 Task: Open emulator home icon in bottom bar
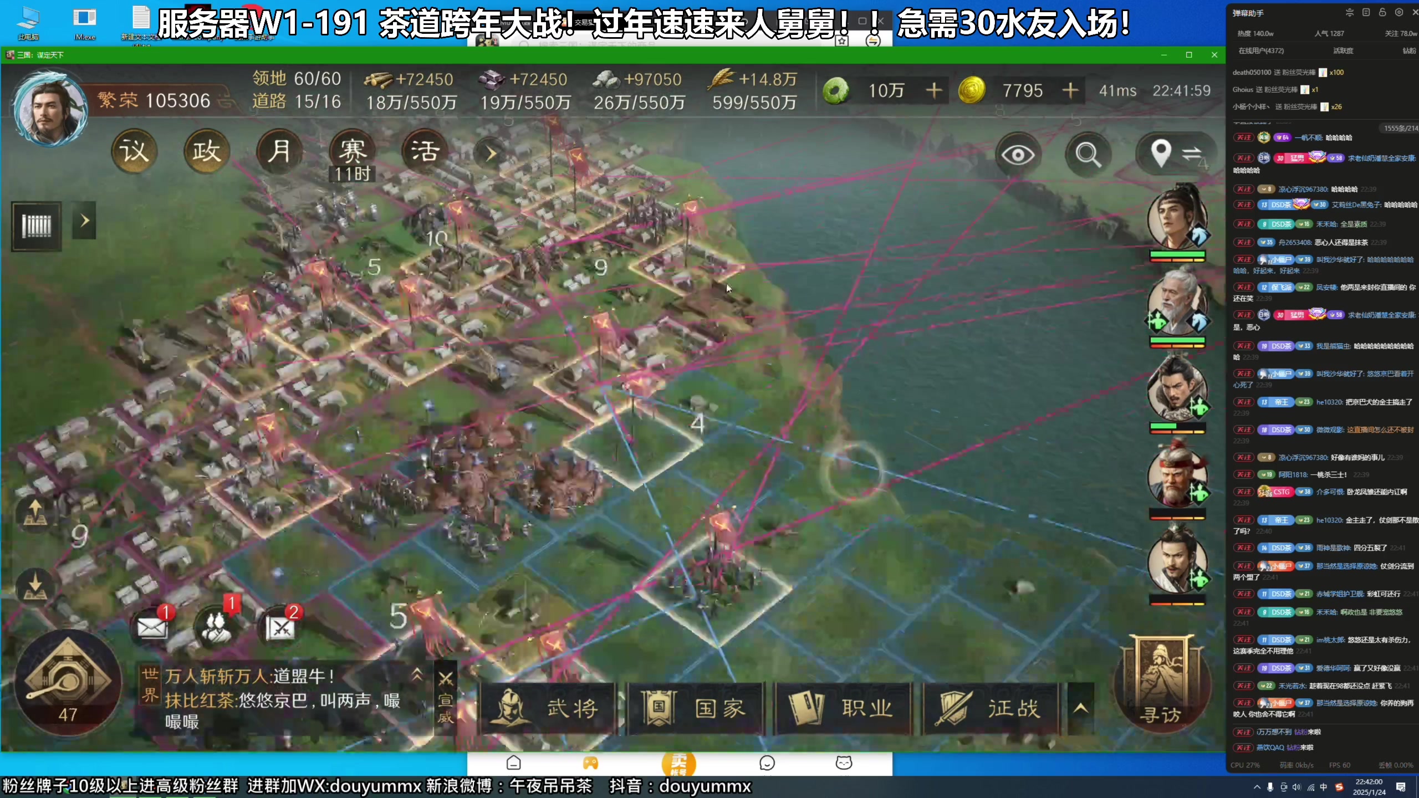(x=514, y=763)
